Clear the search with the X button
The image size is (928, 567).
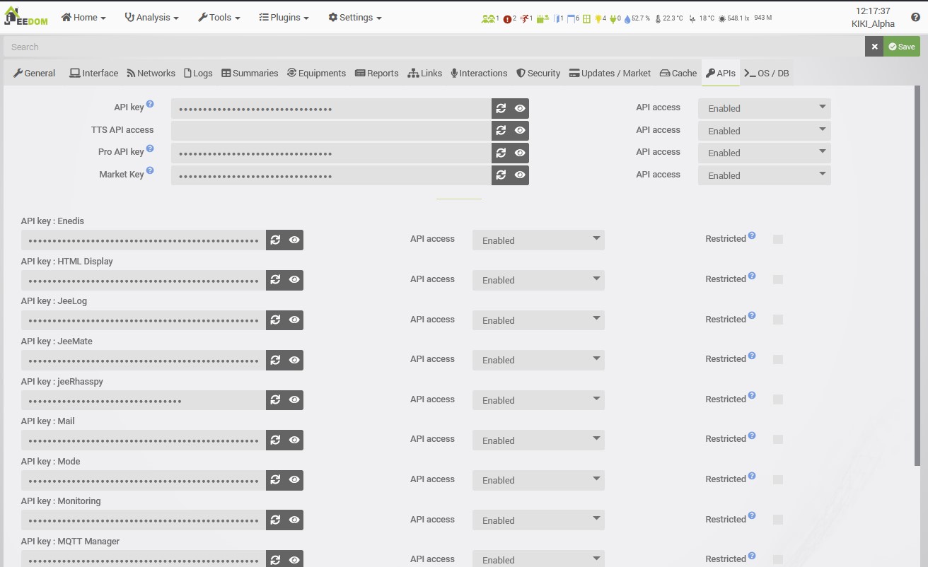[874, 47]
